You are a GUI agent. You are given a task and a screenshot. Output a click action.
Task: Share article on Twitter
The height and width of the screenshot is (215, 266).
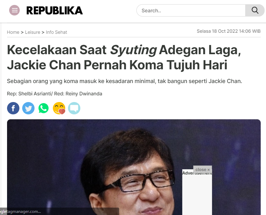coord(28,108)
